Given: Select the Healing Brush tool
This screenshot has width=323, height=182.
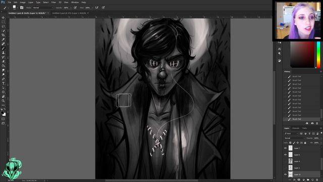Looking at the screenshot, I should tap(3, 44).
